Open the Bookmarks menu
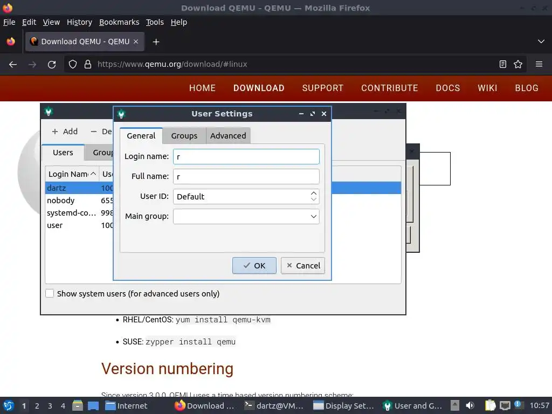552x414 pixels. click(x=119, y=22)
